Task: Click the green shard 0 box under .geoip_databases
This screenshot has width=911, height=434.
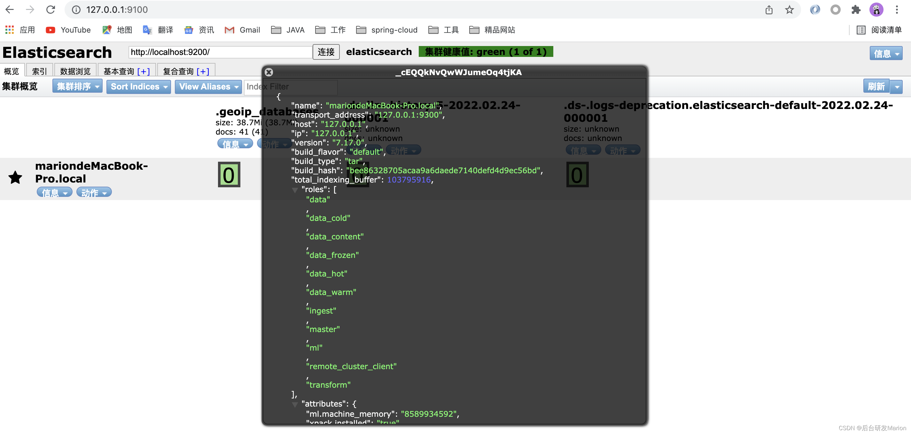Action: [229, 175]
